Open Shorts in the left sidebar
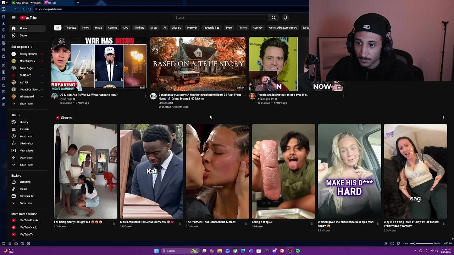Viewport: 454px width, 255px height. click(28, 35)
